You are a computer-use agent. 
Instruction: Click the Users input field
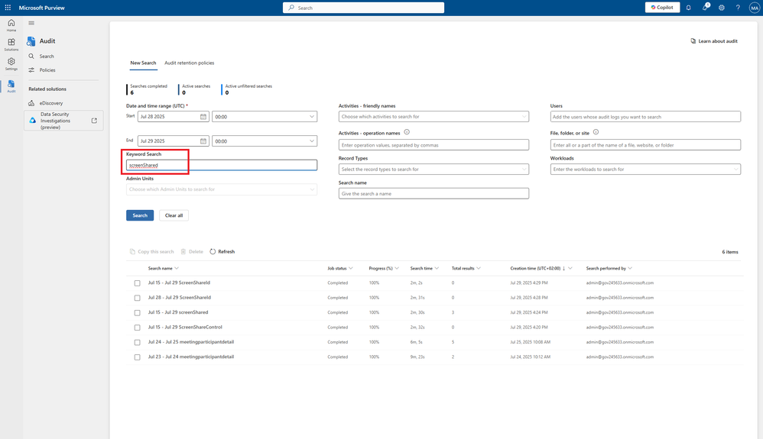pos(645,117)
